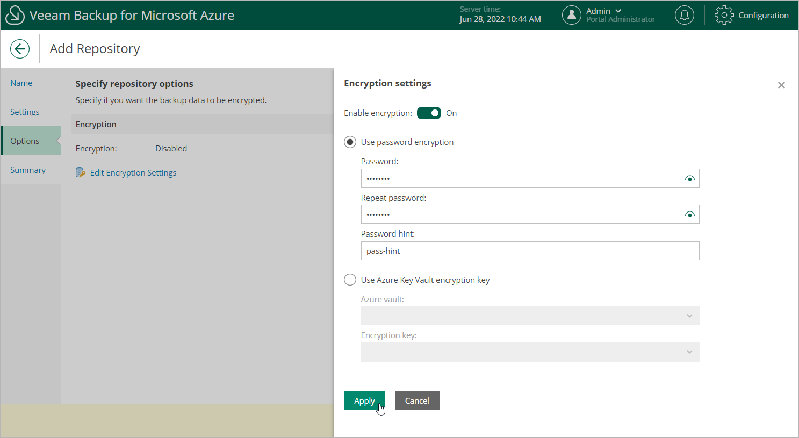
Task: Click the Password hint field
Action: click(x=530, y=251)
